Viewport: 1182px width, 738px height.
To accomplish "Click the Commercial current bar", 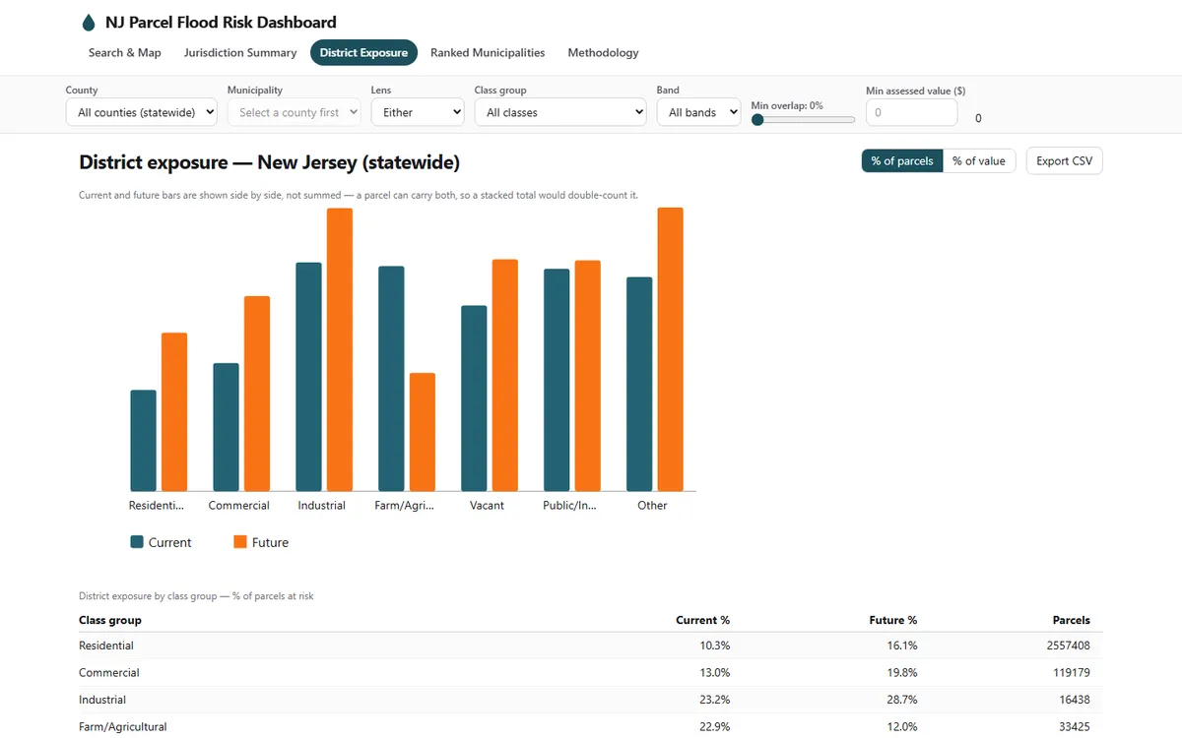I will click(x=226, y=427).
